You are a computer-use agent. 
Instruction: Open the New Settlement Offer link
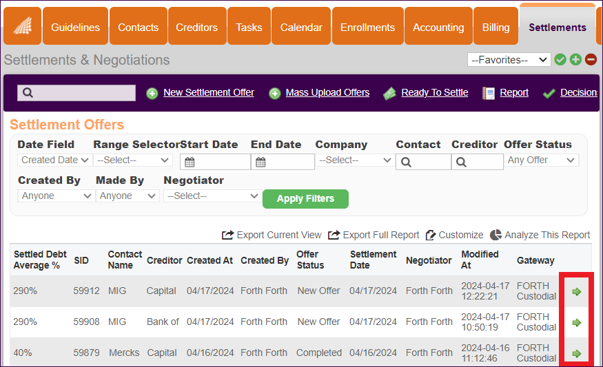pyautogui.click(x=209, y=93)
